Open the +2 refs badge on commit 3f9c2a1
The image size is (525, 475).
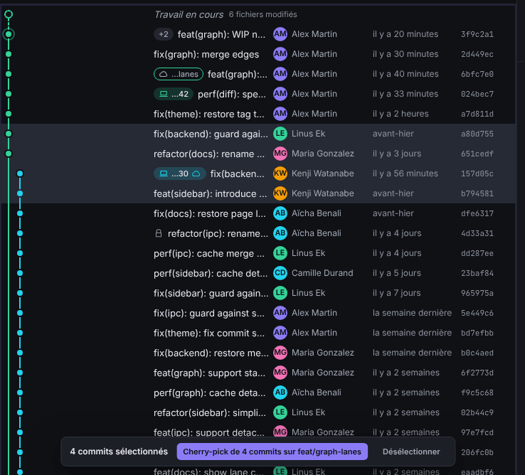[163, 34]
